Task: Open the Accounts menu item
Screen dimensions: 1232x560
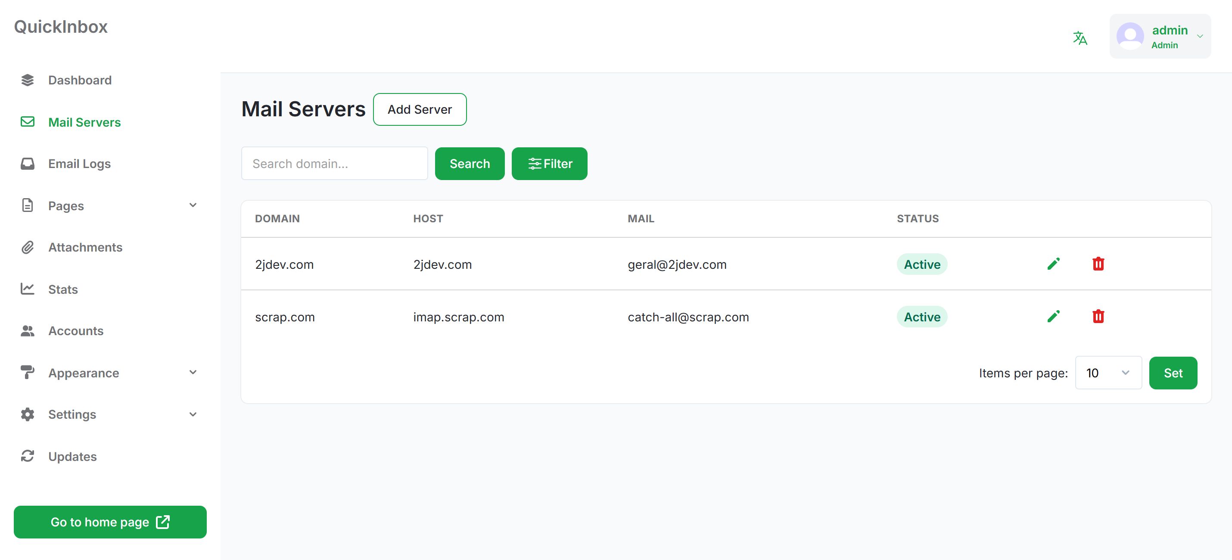Action: pos(75,331)
